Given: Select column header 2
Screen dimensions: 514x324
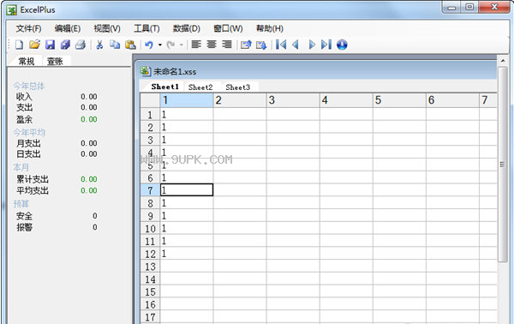Looking at the screenshot, I should click(x=240, y=100).
